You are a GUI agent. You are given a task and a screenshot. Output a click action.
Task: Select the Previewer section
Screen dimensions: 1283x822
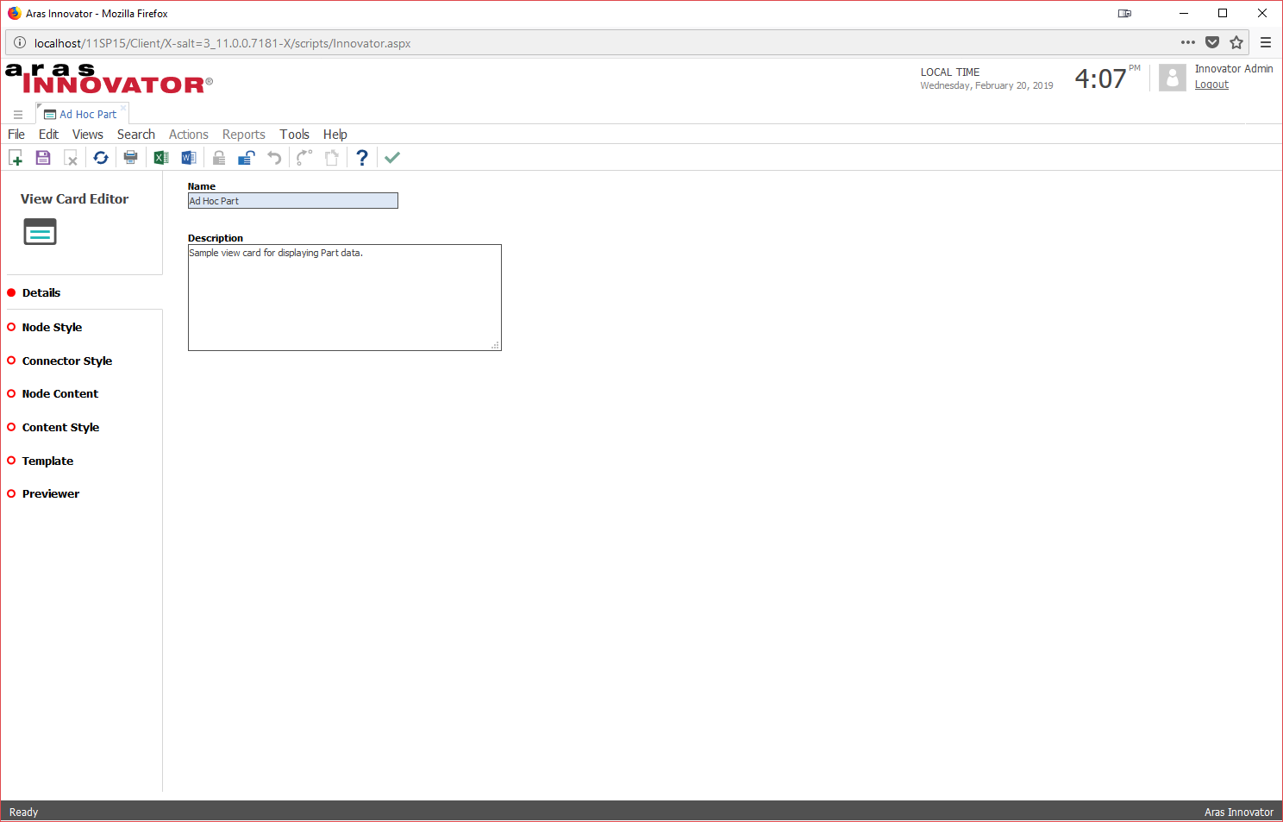click(51, 494)
